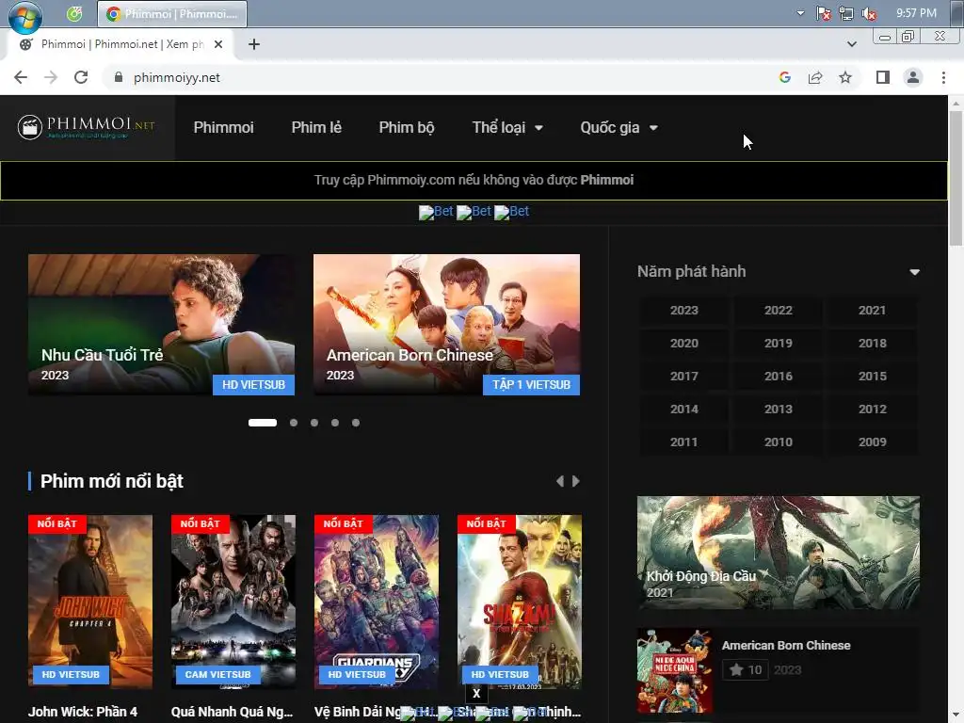
Task: Open the Phimmoi menu item
Action: tap(224, 127)
